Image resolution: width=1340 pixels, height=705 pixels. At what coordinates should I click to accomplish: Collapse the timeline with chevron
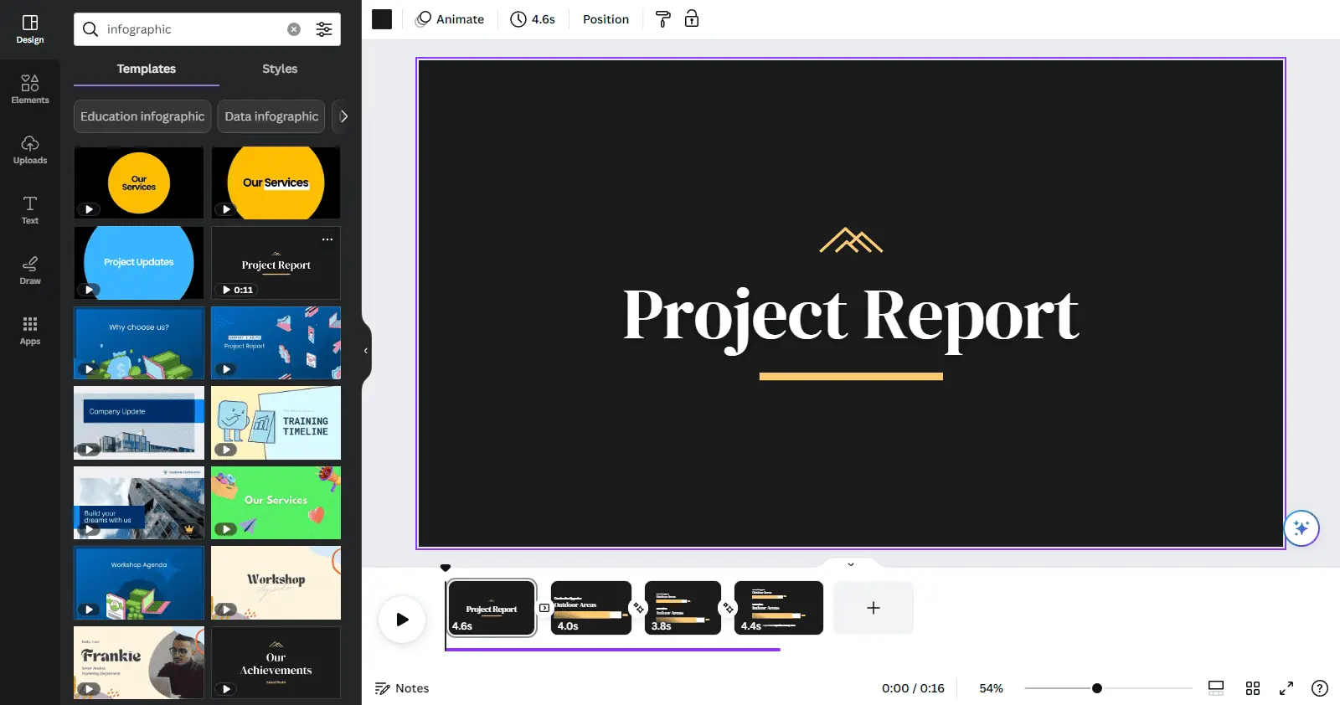[x=851, y=564]
